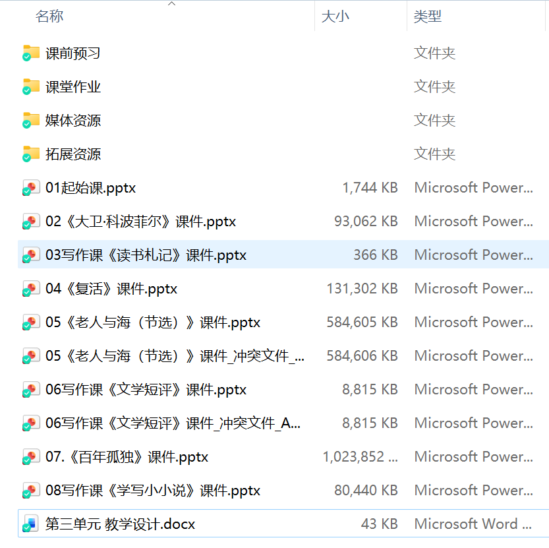Select file 02《大卫·科波菲尔》课件.pptx
549x548 pixels.
(140, 222)
